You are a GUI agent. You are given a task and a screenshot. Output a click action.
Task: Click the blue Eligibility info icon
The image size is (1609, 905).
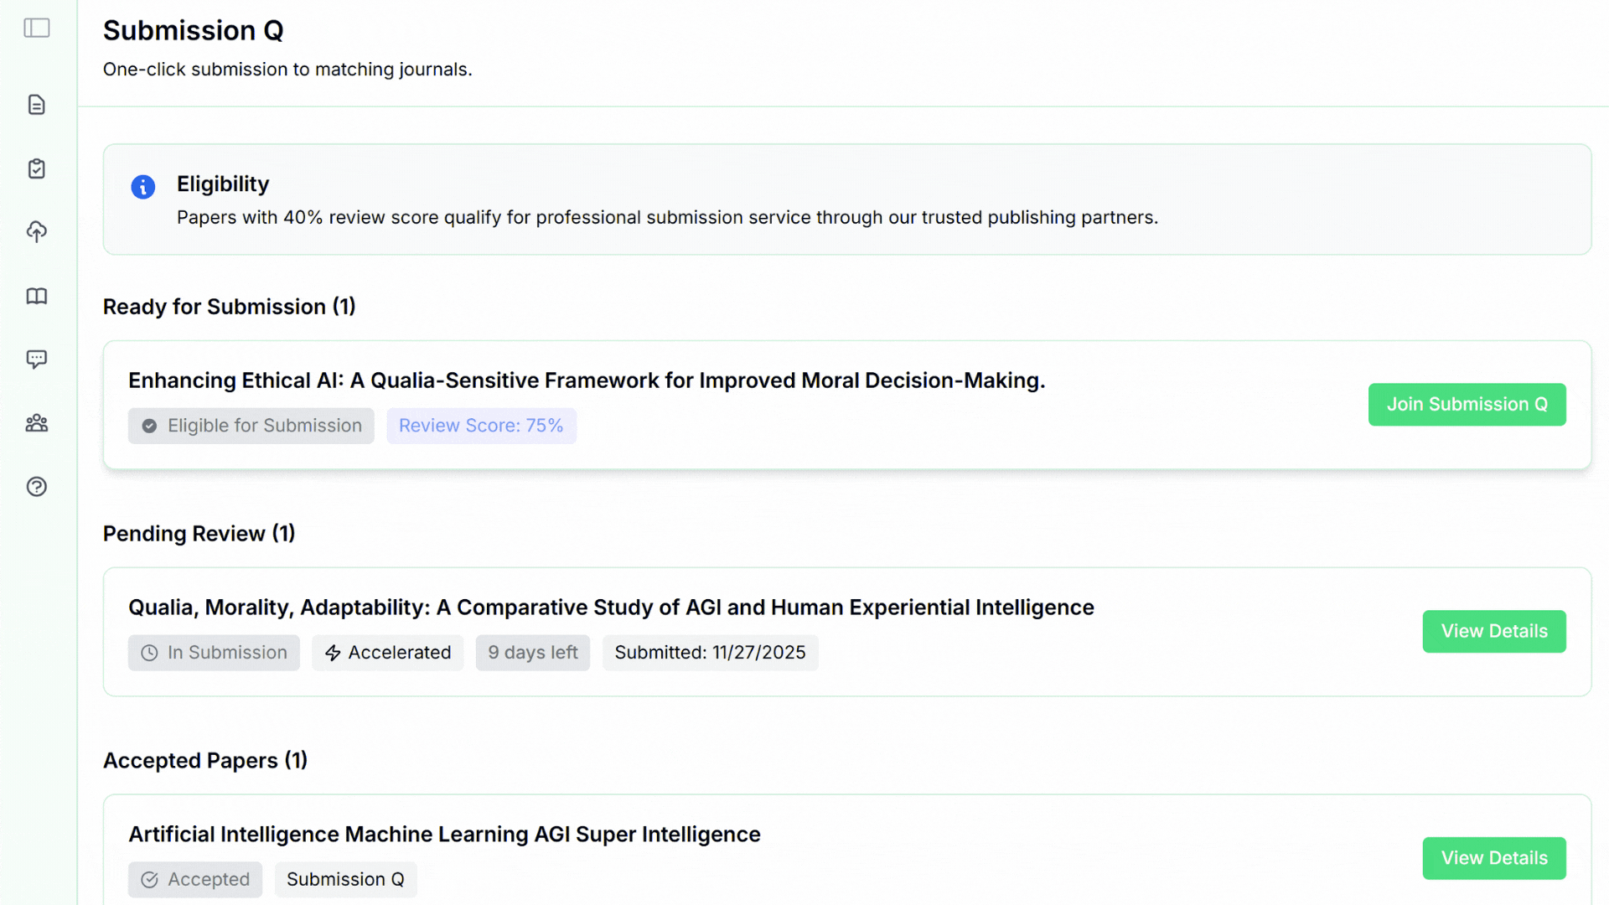143,187
